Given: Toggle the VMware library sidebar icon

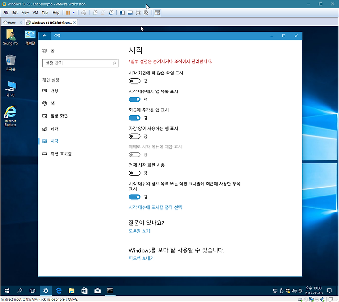Looking at the screenshot, I should (x=122, y=13).
